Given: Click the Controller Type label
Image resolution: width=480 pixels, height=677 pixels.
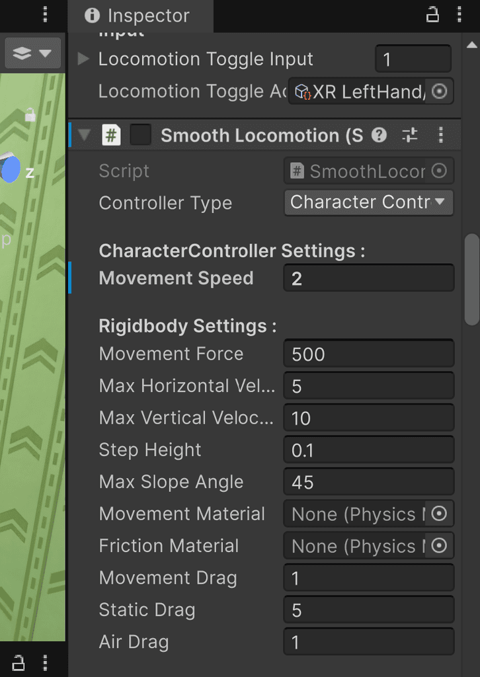Looking at the screenshot, I should 166,203.
